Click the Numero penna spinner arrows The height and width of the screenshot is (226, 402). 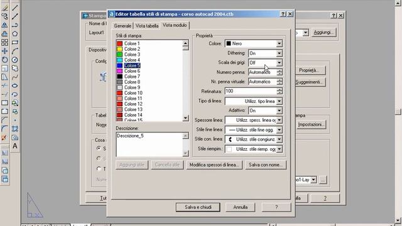280,72
